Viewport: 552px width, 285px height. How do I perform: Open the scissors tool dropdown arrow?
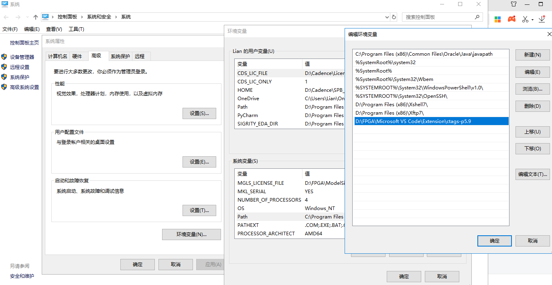click(532, 19)
